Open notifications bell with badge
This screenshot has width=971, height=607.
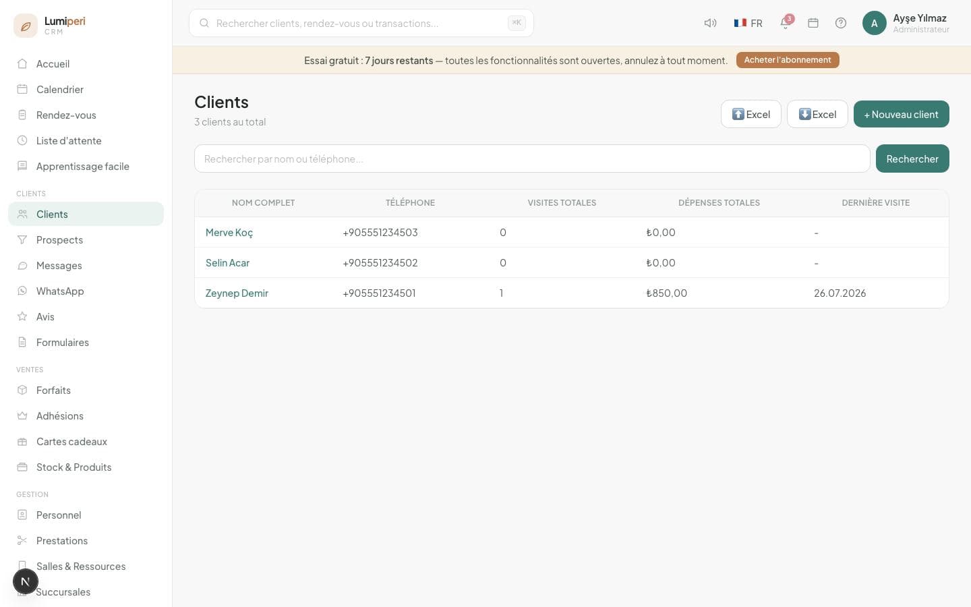(x=786, y=23)
